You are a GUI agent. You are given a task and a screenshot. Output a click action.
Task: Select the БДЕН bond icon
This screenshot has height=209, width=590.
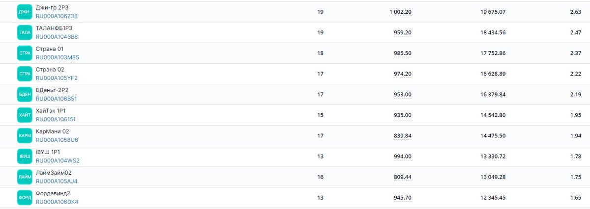pos(25,94)
